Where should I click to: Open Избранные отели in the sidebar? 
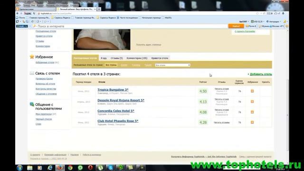point(45,62)
